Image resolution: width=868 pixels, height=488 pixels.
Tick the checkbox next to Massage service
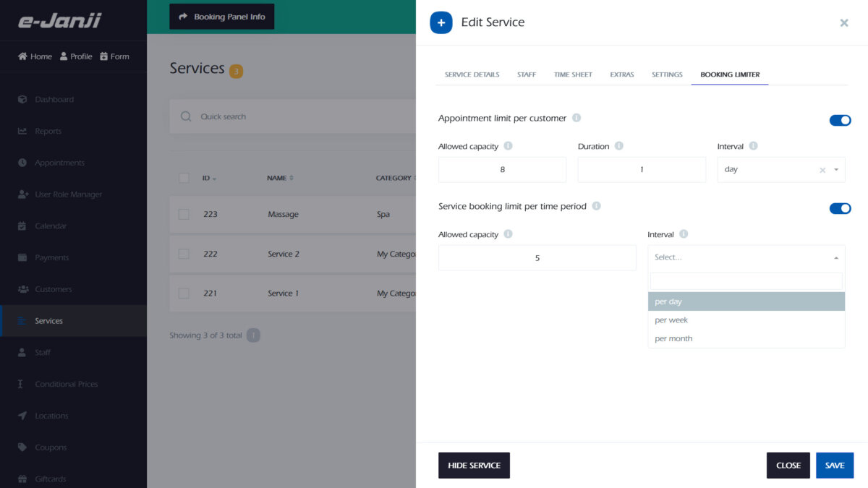[183, 214]
